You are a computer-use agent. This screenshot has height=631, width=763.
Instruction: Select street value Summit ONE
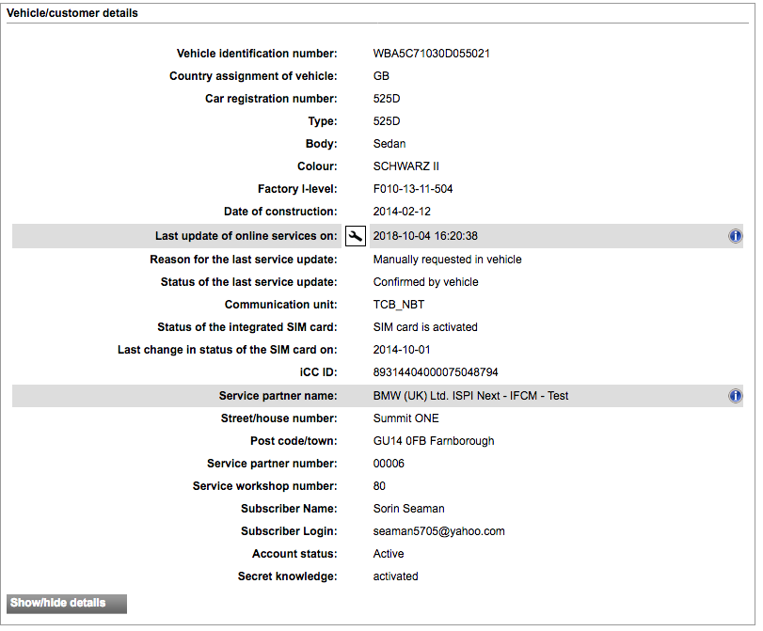click(x=405, y=418)
